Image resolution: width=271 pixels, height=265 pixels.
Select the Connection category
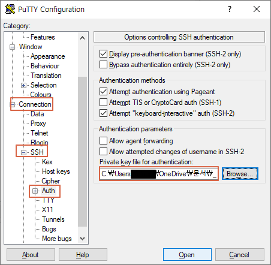pos(35,104)
